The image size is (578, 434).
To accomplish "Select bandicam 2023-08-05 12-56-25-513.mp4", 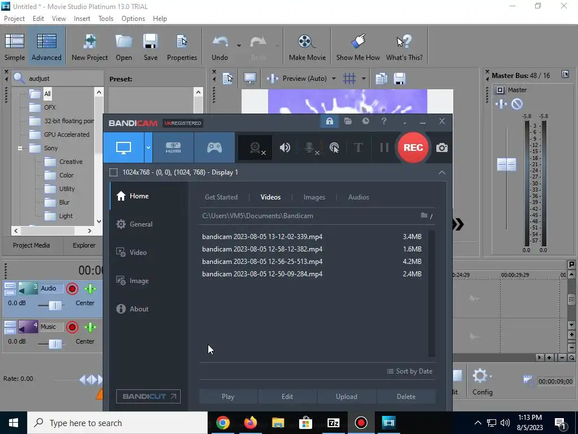I will pos(312,261).
